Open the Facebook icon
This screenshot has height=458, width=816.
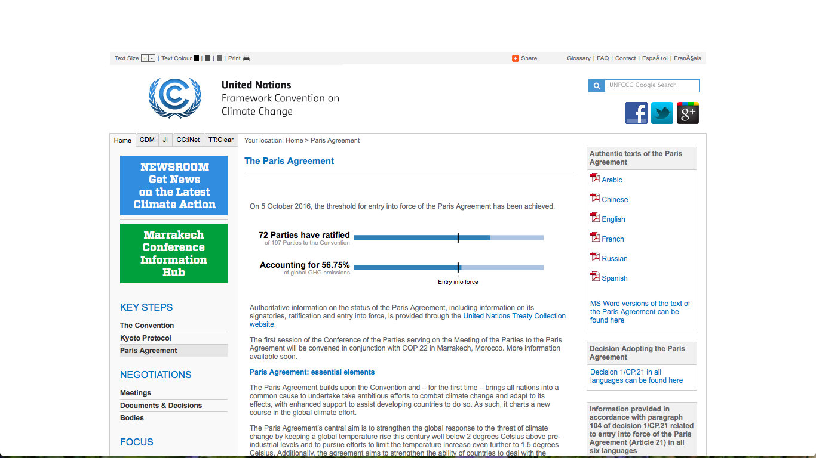pos(636,113)
